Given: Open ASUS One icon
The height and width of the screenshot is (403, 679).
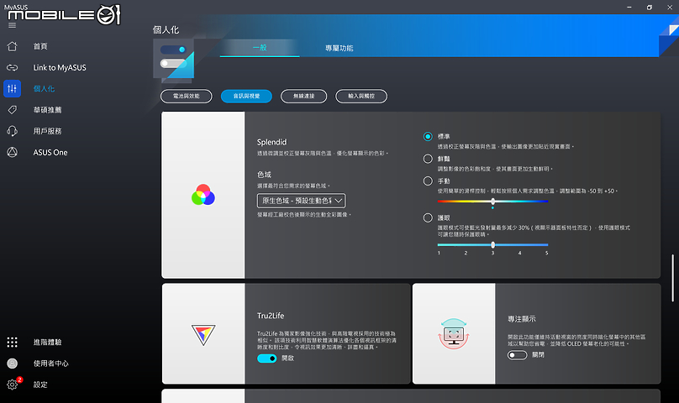Looking at the screenshot, I should pyautogui.click(x=12, y=152).
